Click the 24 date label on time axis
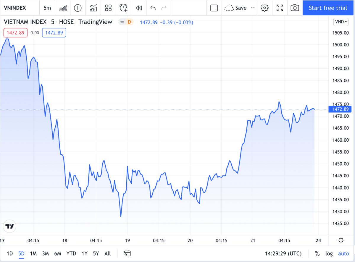This screenshot has height=262, width=355. 318,240
